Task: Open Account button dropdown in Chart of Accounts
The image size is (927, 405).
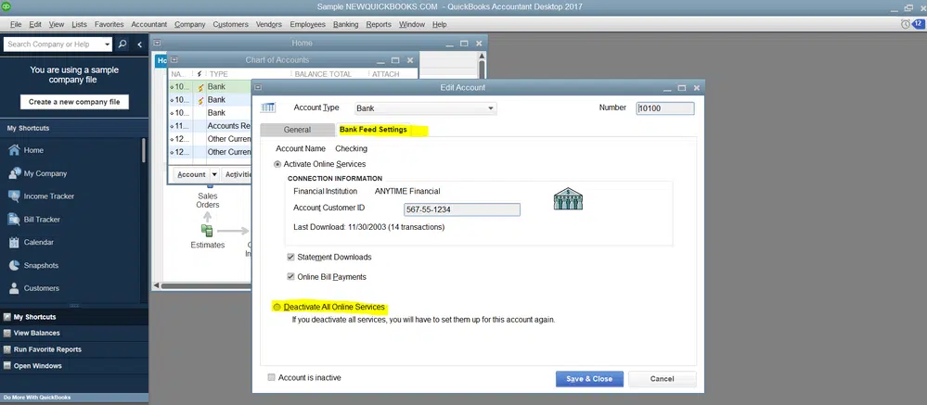Action: click(214, 175)
